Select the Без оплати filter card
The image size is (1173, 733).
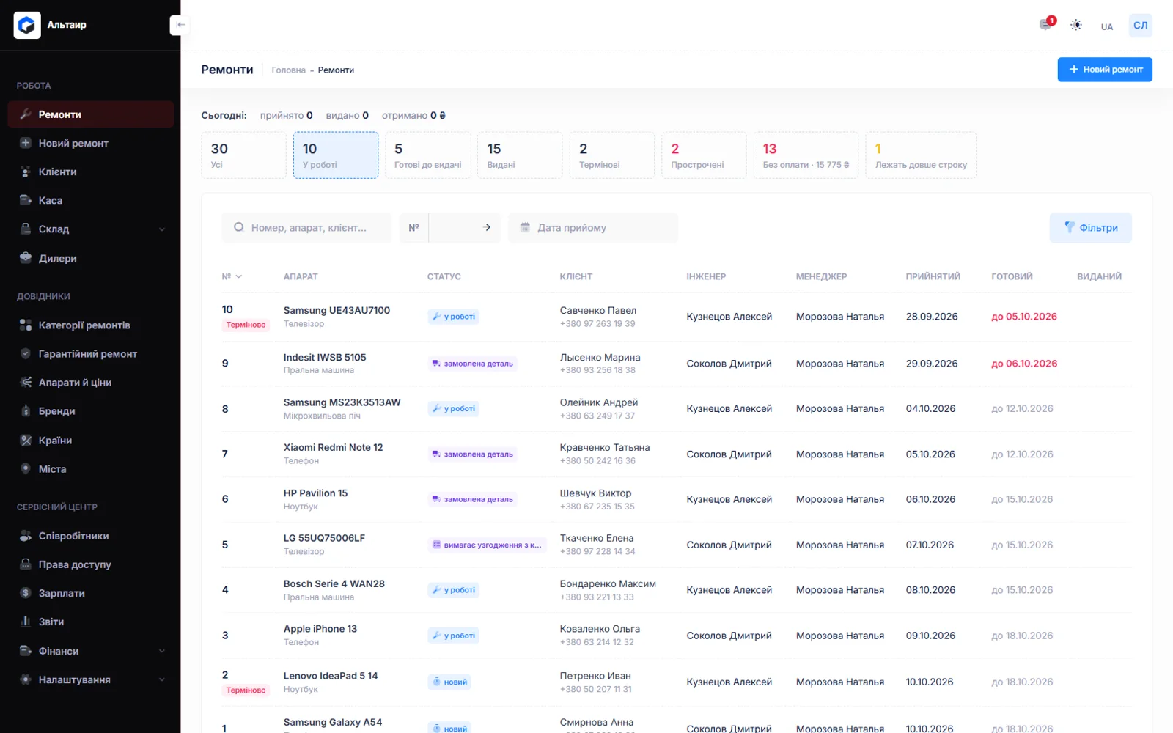coord(806,155)
